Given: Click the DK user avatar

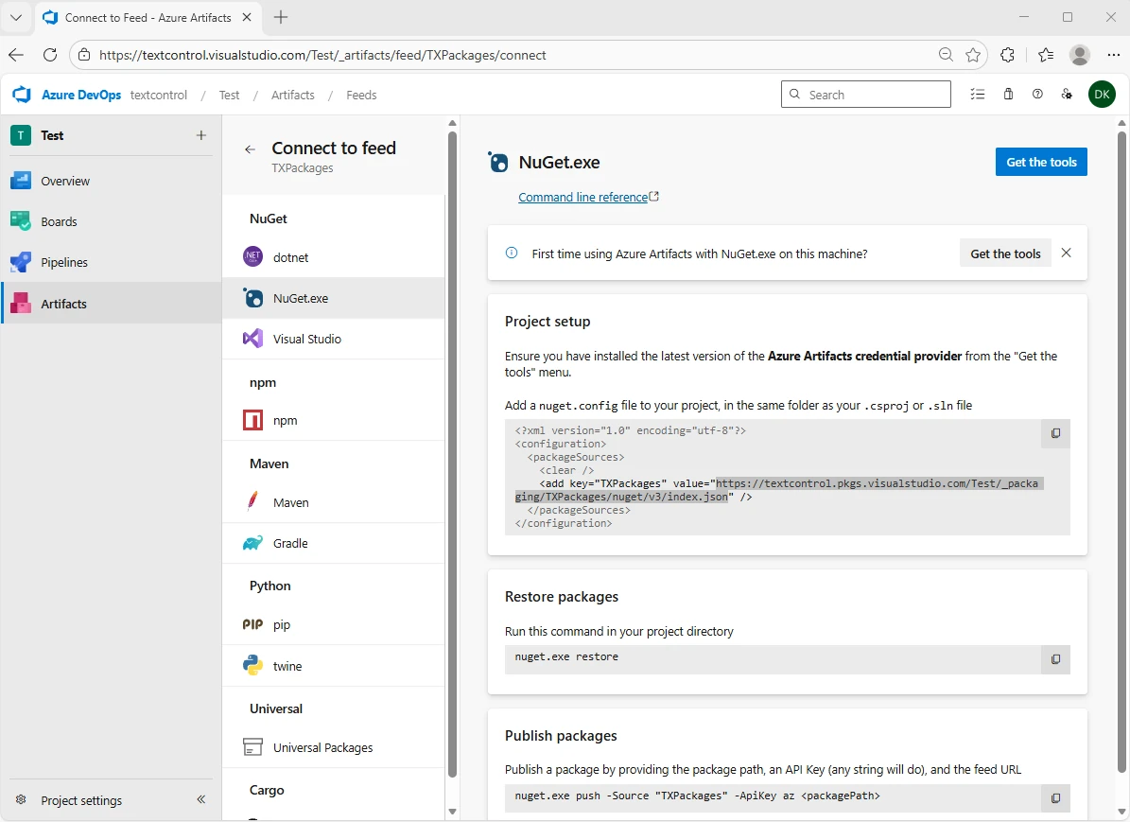Looking at the screenshot, I should tap(1102, 95).
